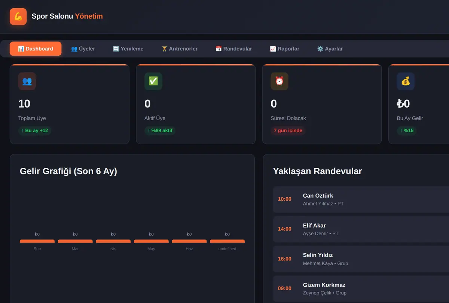This screenshot has width=449, height=303.
Task: Open the Ayarlar settings tab
Action: click(x=330, y=49)
